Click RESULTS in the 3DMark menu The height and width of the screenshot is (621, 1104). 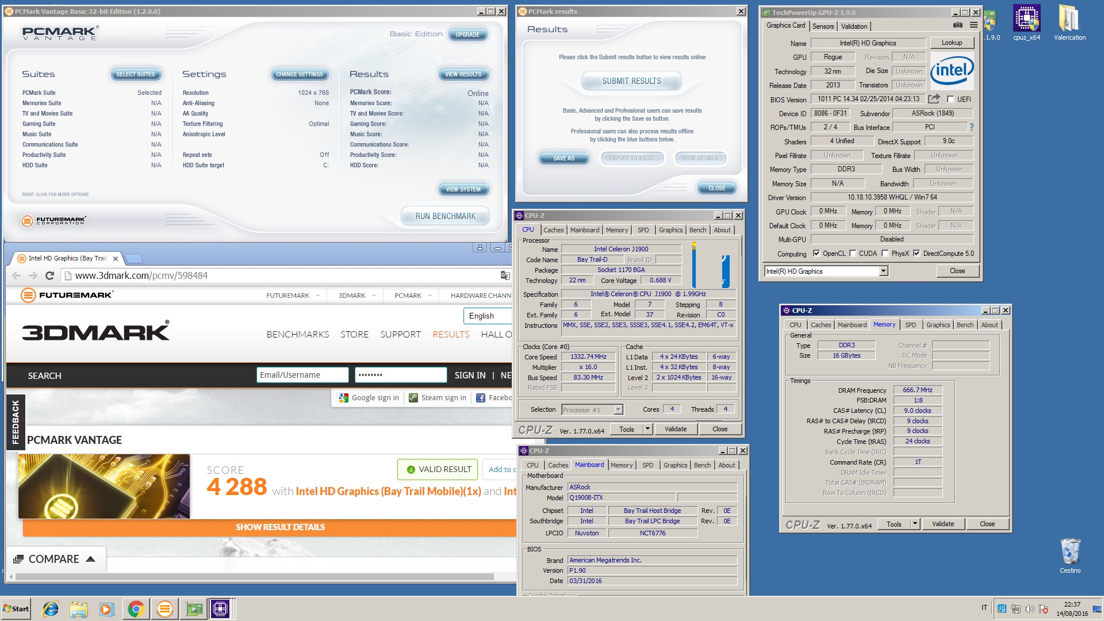451,335
